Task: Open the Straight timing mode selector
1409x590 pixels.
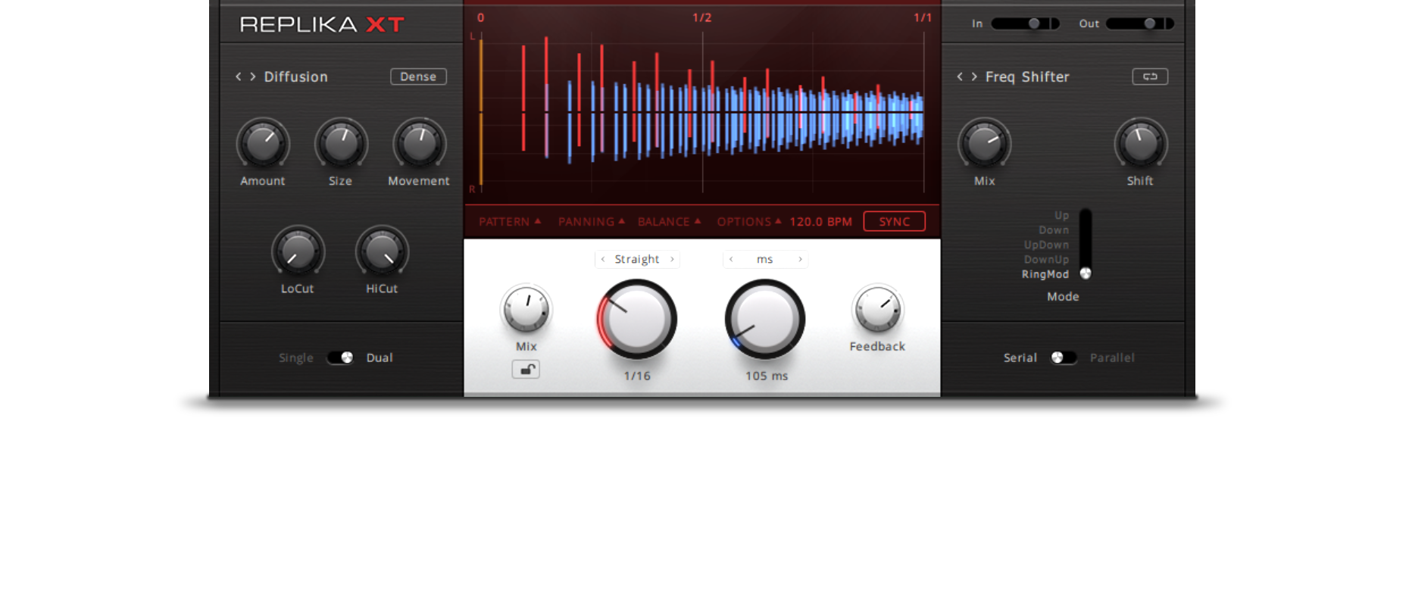Action: [x=637, y=259]
